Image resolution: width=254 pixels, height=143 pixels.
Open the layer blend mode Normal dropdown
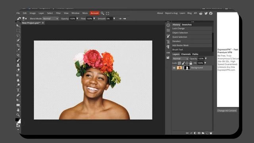181,59
